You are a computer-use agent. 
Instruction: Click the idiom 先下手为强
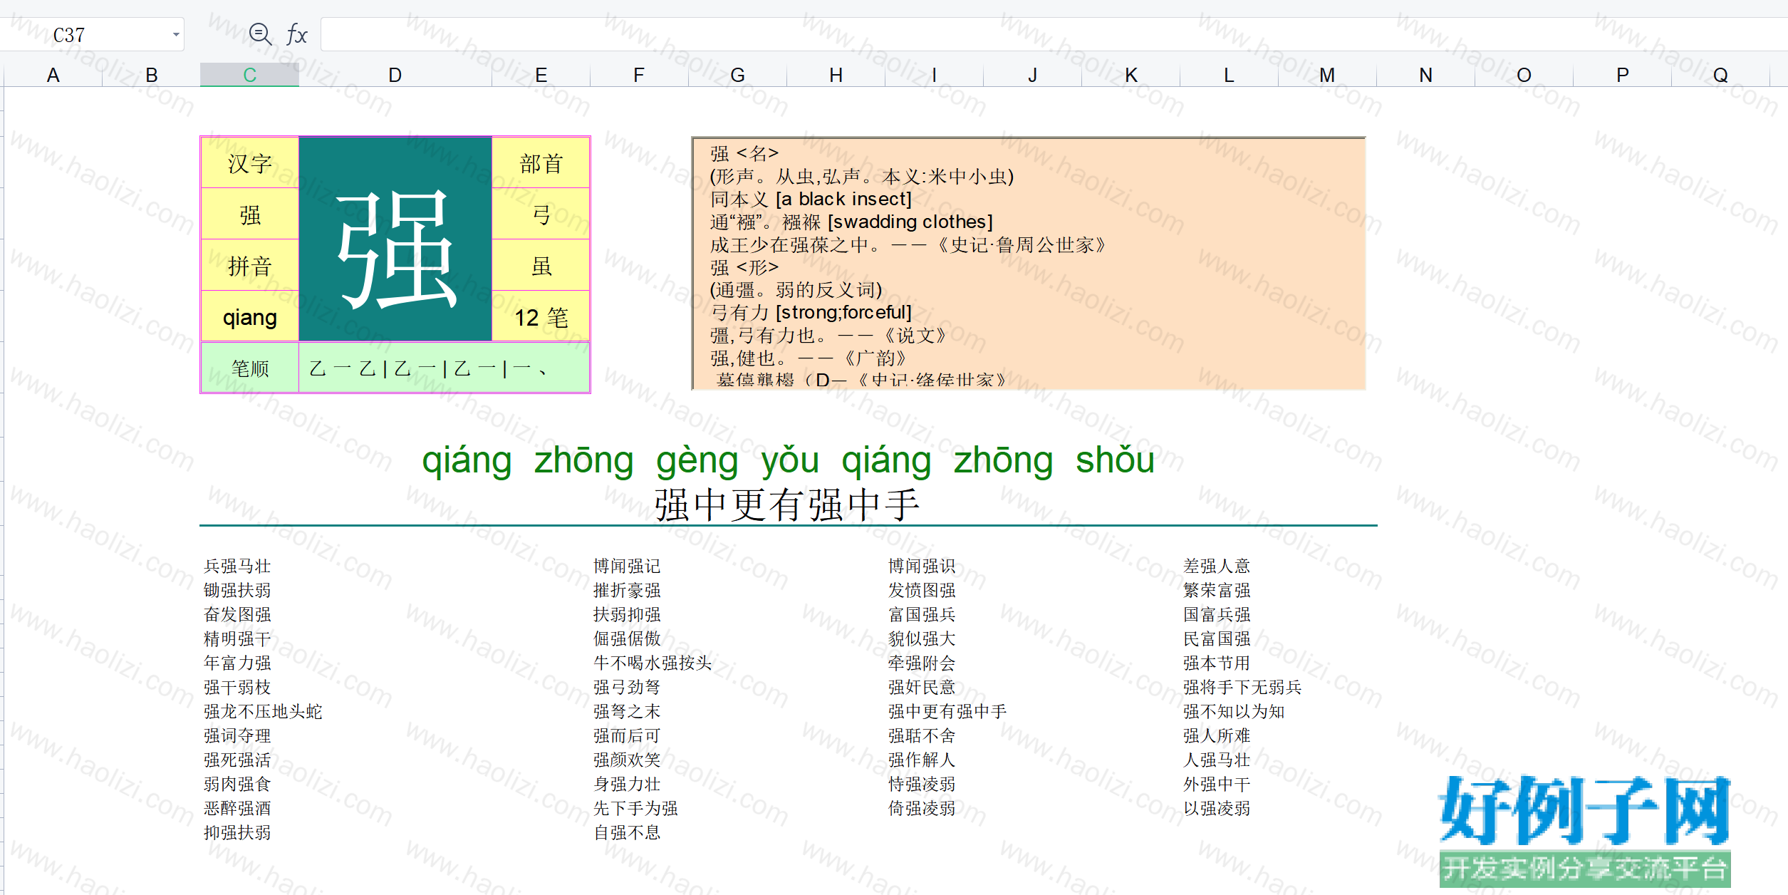point(635,808)
